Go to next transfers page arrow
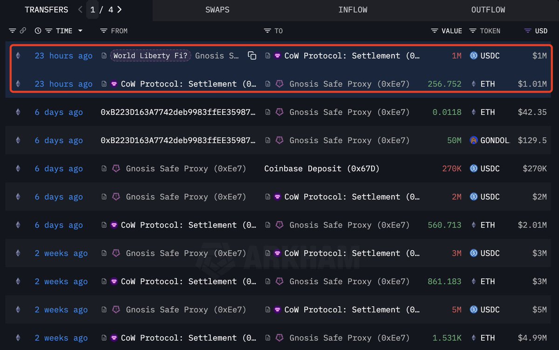559x350 pixels. coord(120,9)
